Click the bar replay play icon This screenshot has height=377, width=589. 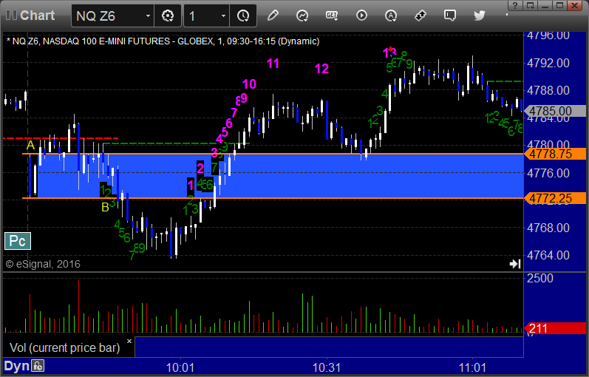[x=361, y=16]
